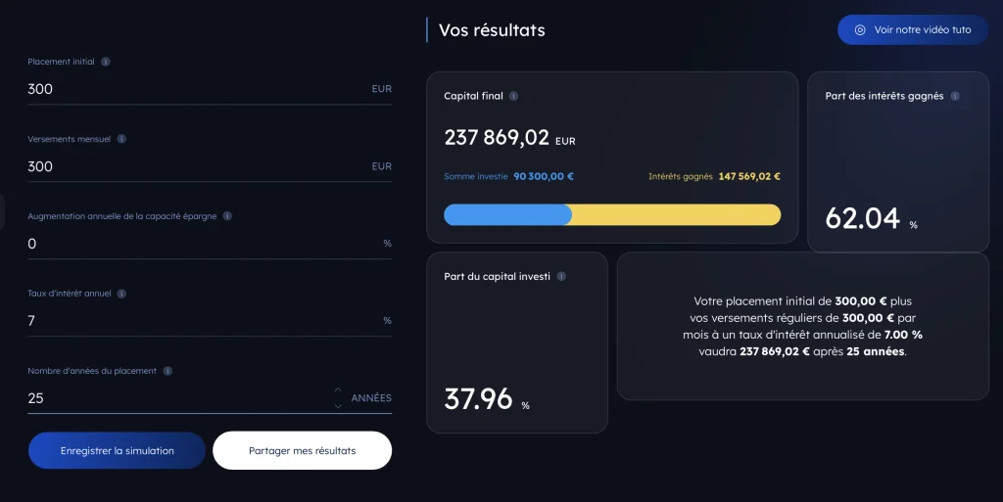Screen dimensions: 1003x502
Task: Show info for Taux d'intérêt annuel
Action: tap(121, 294)
